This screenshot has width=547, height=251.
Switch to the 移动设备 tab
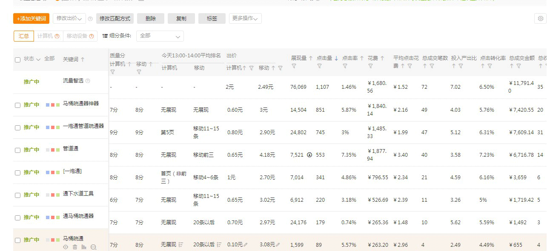tap(80, 36)
